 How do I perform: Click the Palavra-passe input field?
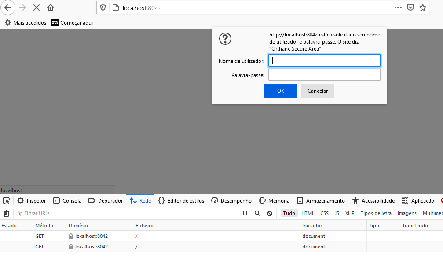pos(324,74)
